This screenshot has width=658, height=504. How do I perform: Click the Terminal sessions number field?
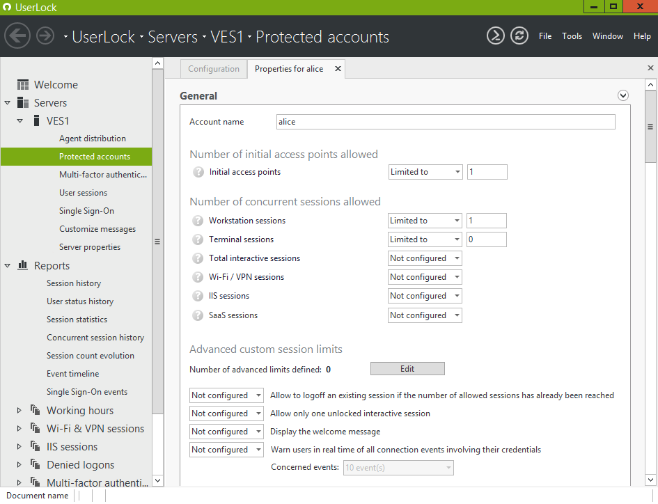(487, 239)
